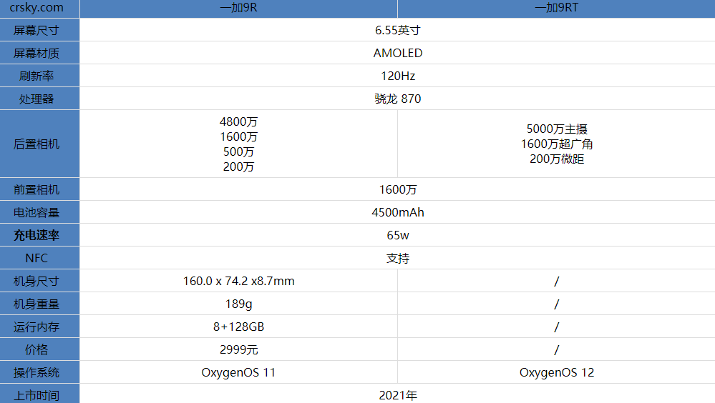Select the OxygenOS 11 value
Screen dimensions: 715x403
(238, 372)
